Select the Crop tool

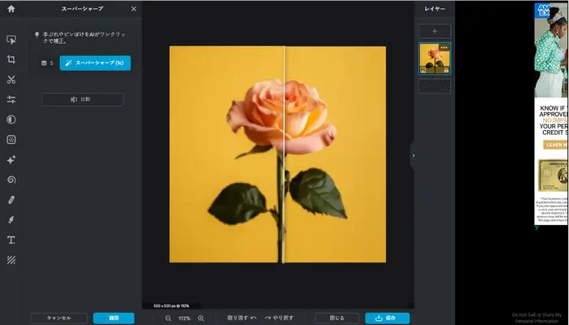pyautogui.click(x=11, y=59)
